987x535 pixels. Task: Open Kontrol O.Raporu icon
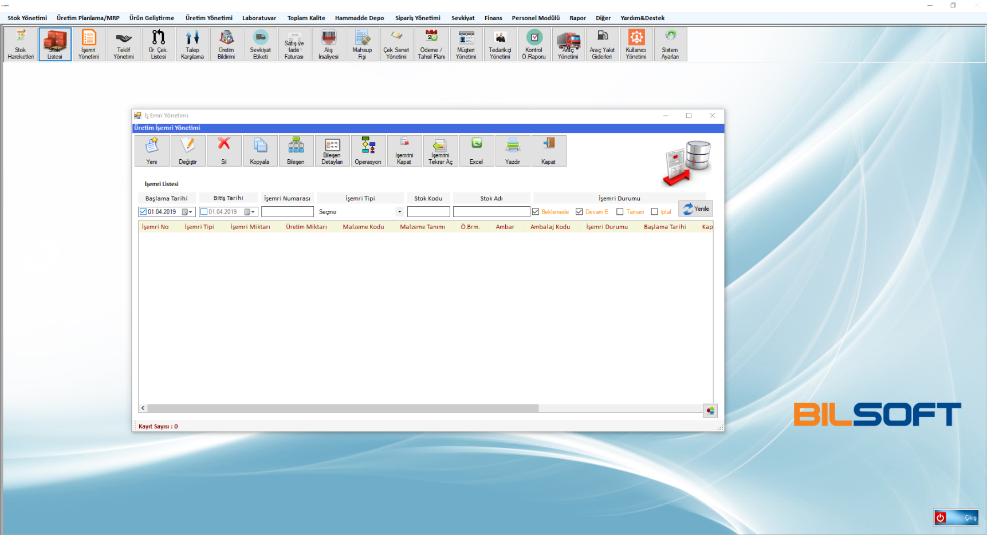point(534,44)
